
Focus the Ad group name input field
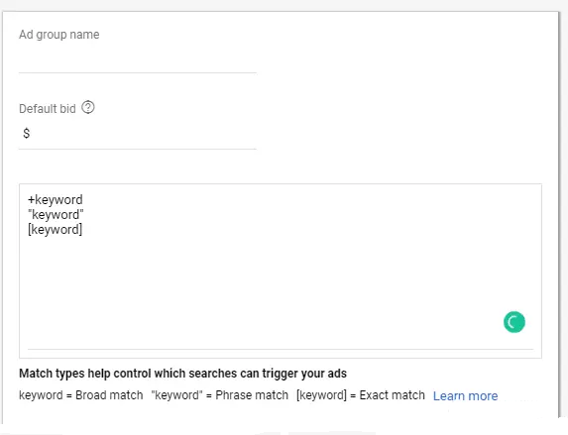tap(138, 59)
